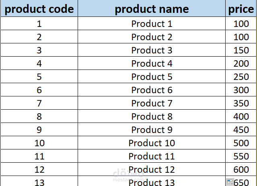Screen dimensions: 257x186
Task: Select product code cell 11
Action: click(39, 156)
